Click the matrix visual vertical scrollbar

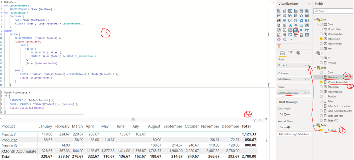click(266, 141)
